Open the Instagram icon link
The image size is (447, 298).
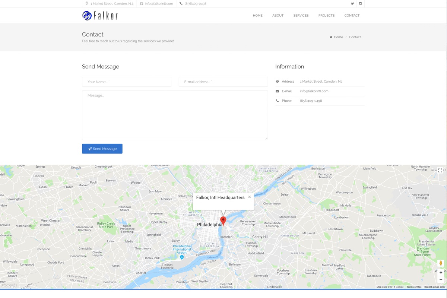(360, 4)
